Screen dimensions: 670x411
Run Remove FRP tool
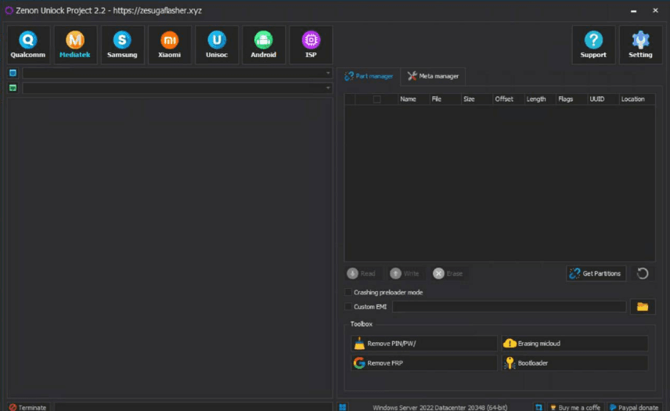click(x=424, y=363)
